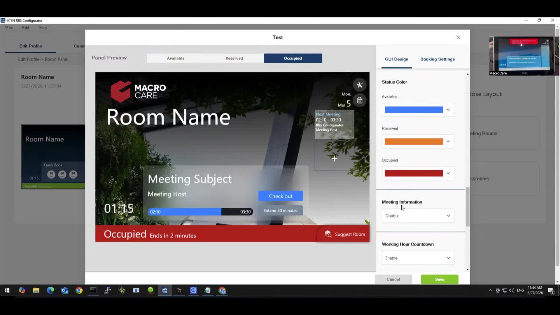Open the Edit menu
The width and height of the screenshot is (560, 315).
click(x=25, y=27)
